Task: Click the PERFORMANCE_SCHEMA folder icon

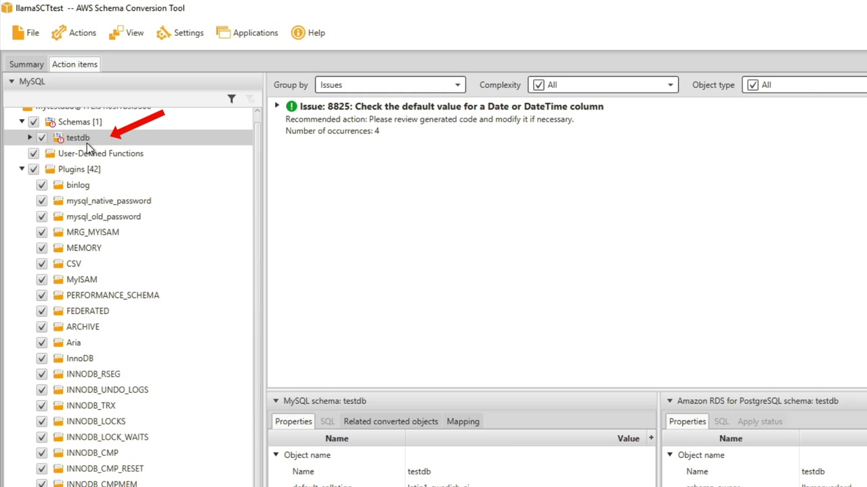Action: click(58, 296)
